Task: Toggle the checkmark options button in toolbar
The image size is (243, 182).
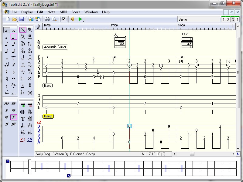Action: (x=63, y=19)
